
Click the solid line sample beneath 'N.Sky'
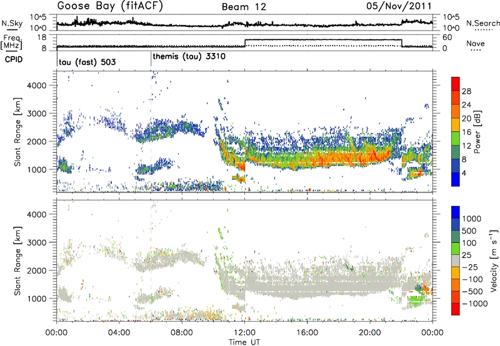(12, 29)
